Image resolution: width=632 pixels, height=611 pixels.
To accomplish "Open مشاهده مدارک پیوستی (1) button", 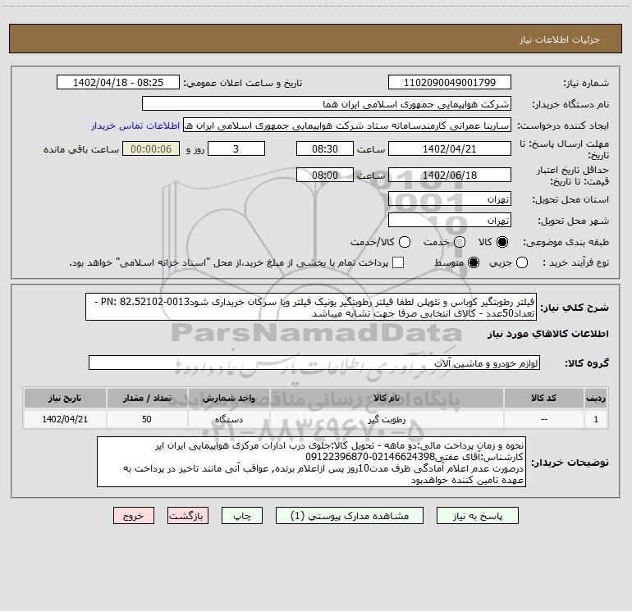I will [350, 516].
